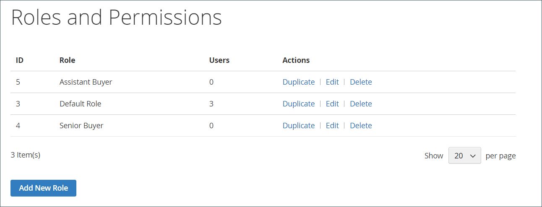Image resolution: width=542 pixels, height=207 pixels.
Task: Select the Default Role name cell
Action: (80, 104)
